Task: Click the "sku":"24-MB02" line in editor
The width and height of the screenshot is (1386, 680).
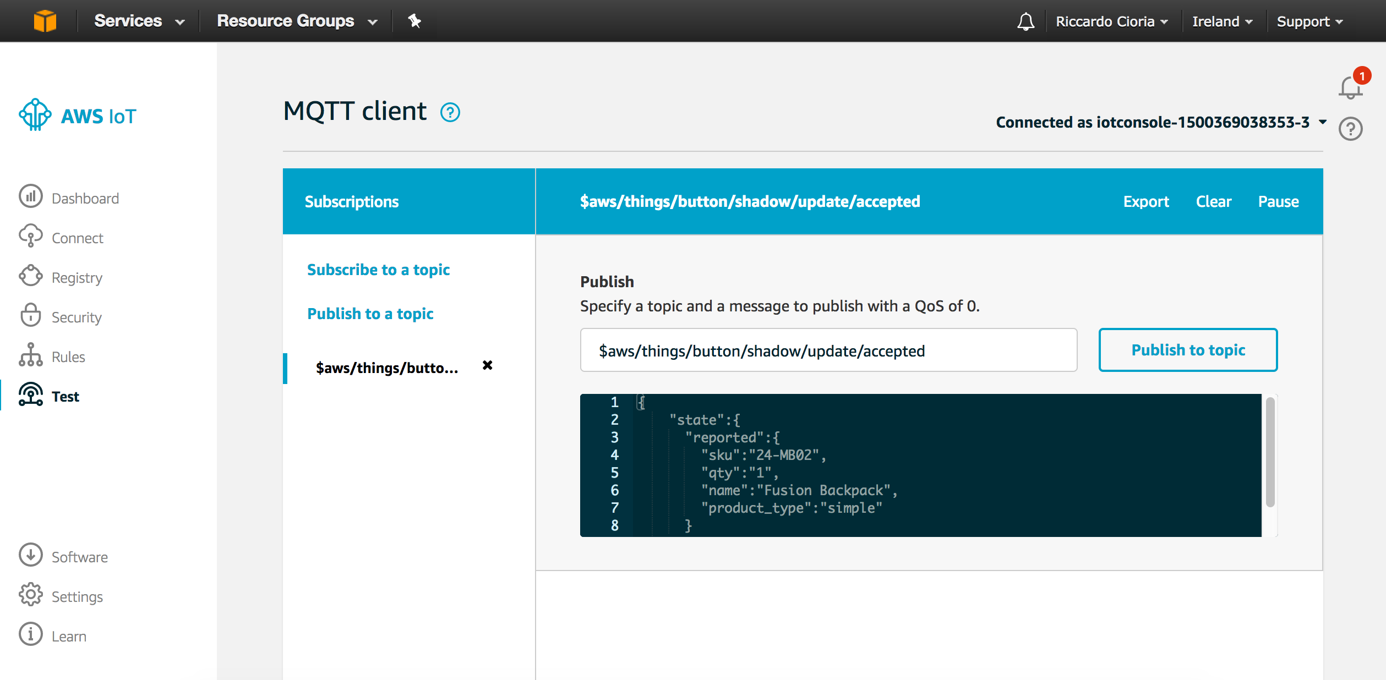Action: (x=763, y=455)
